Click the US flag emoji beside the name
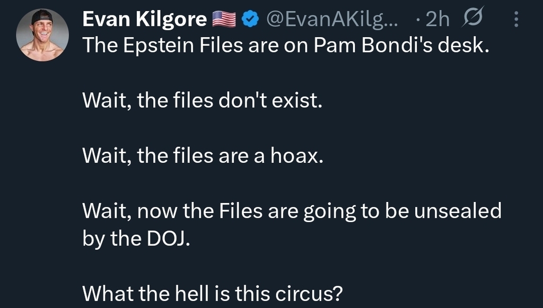Screen dimensions: 543x308 [x=224, y=20]
